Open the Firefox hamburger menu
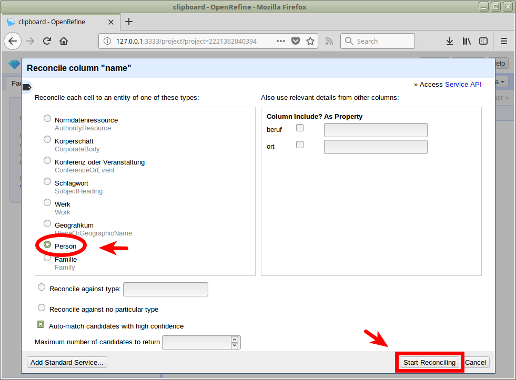The width and height of the screenshot is (516, 380). pos(503,41)
